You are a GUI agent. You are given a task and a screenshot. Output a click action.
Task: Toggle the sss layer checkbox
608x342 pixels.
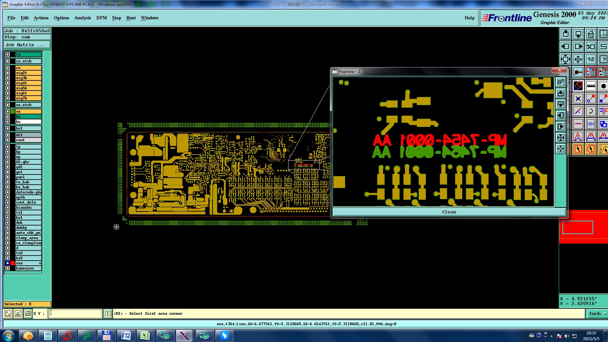(x=8, y=263)
